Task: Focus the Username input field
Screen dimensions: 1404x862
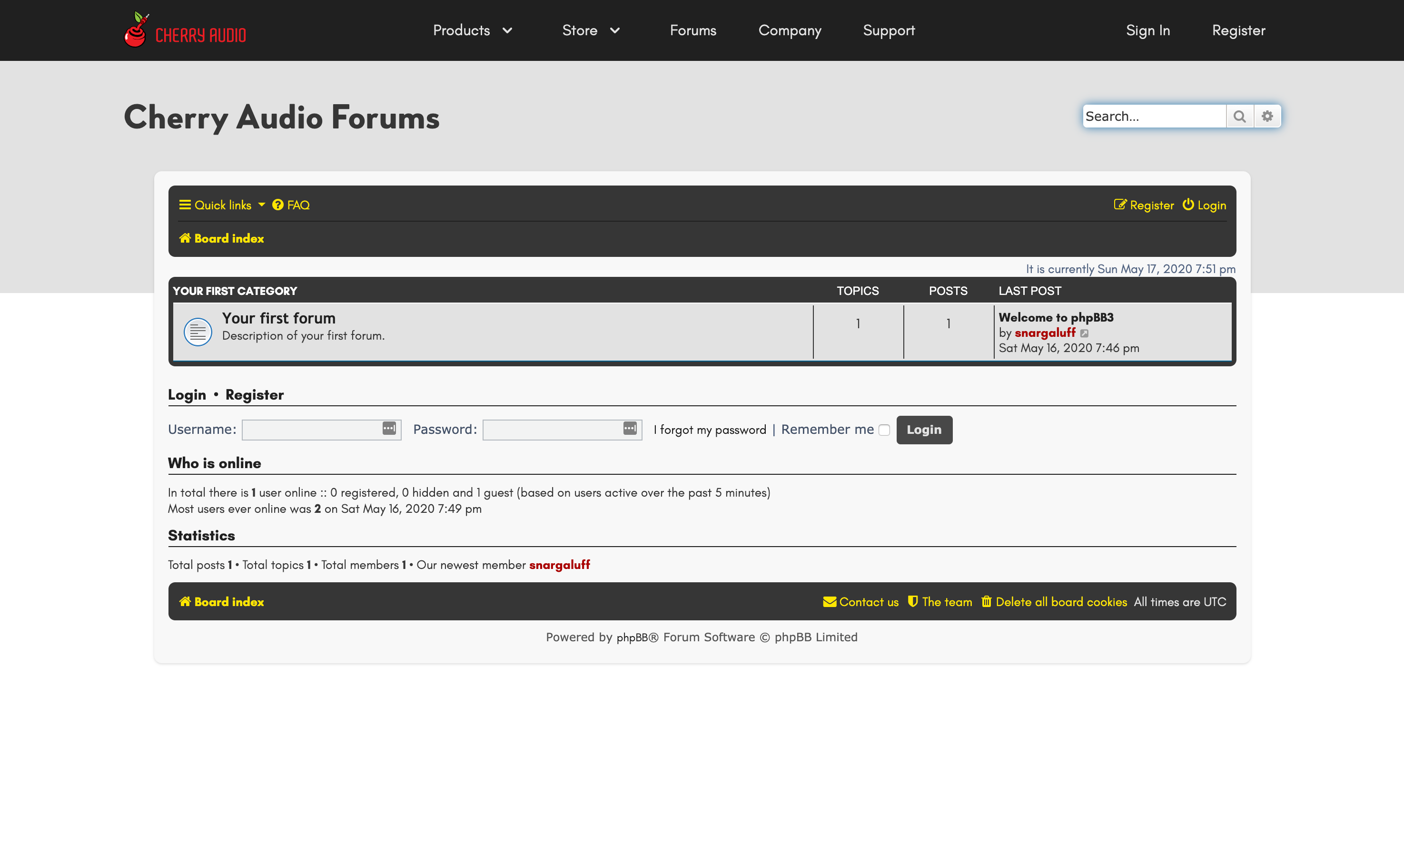Action: 322,430
